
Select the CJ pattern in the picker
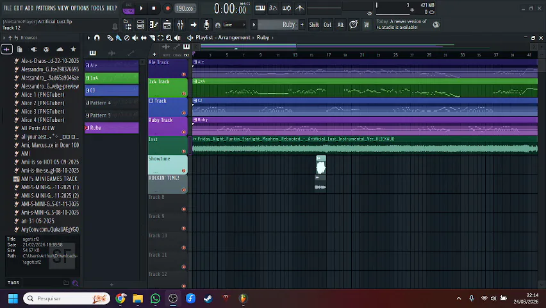click(x=112, y=90)
